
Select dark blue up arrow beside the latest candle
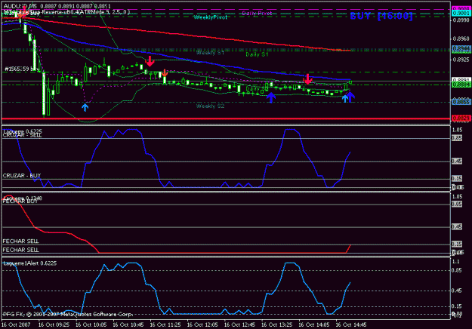point(350,97)
